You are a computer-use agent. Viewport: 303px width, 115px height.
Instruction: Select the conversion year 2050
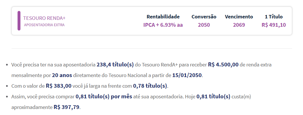[x=204, y=25]
